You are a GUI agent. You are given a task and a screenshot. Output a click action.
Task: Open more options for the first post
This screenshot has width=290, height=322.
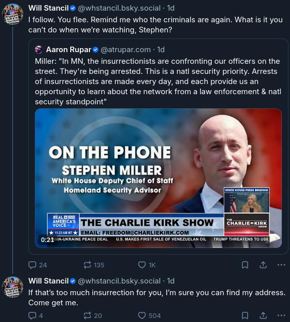(x=281, y=265)
